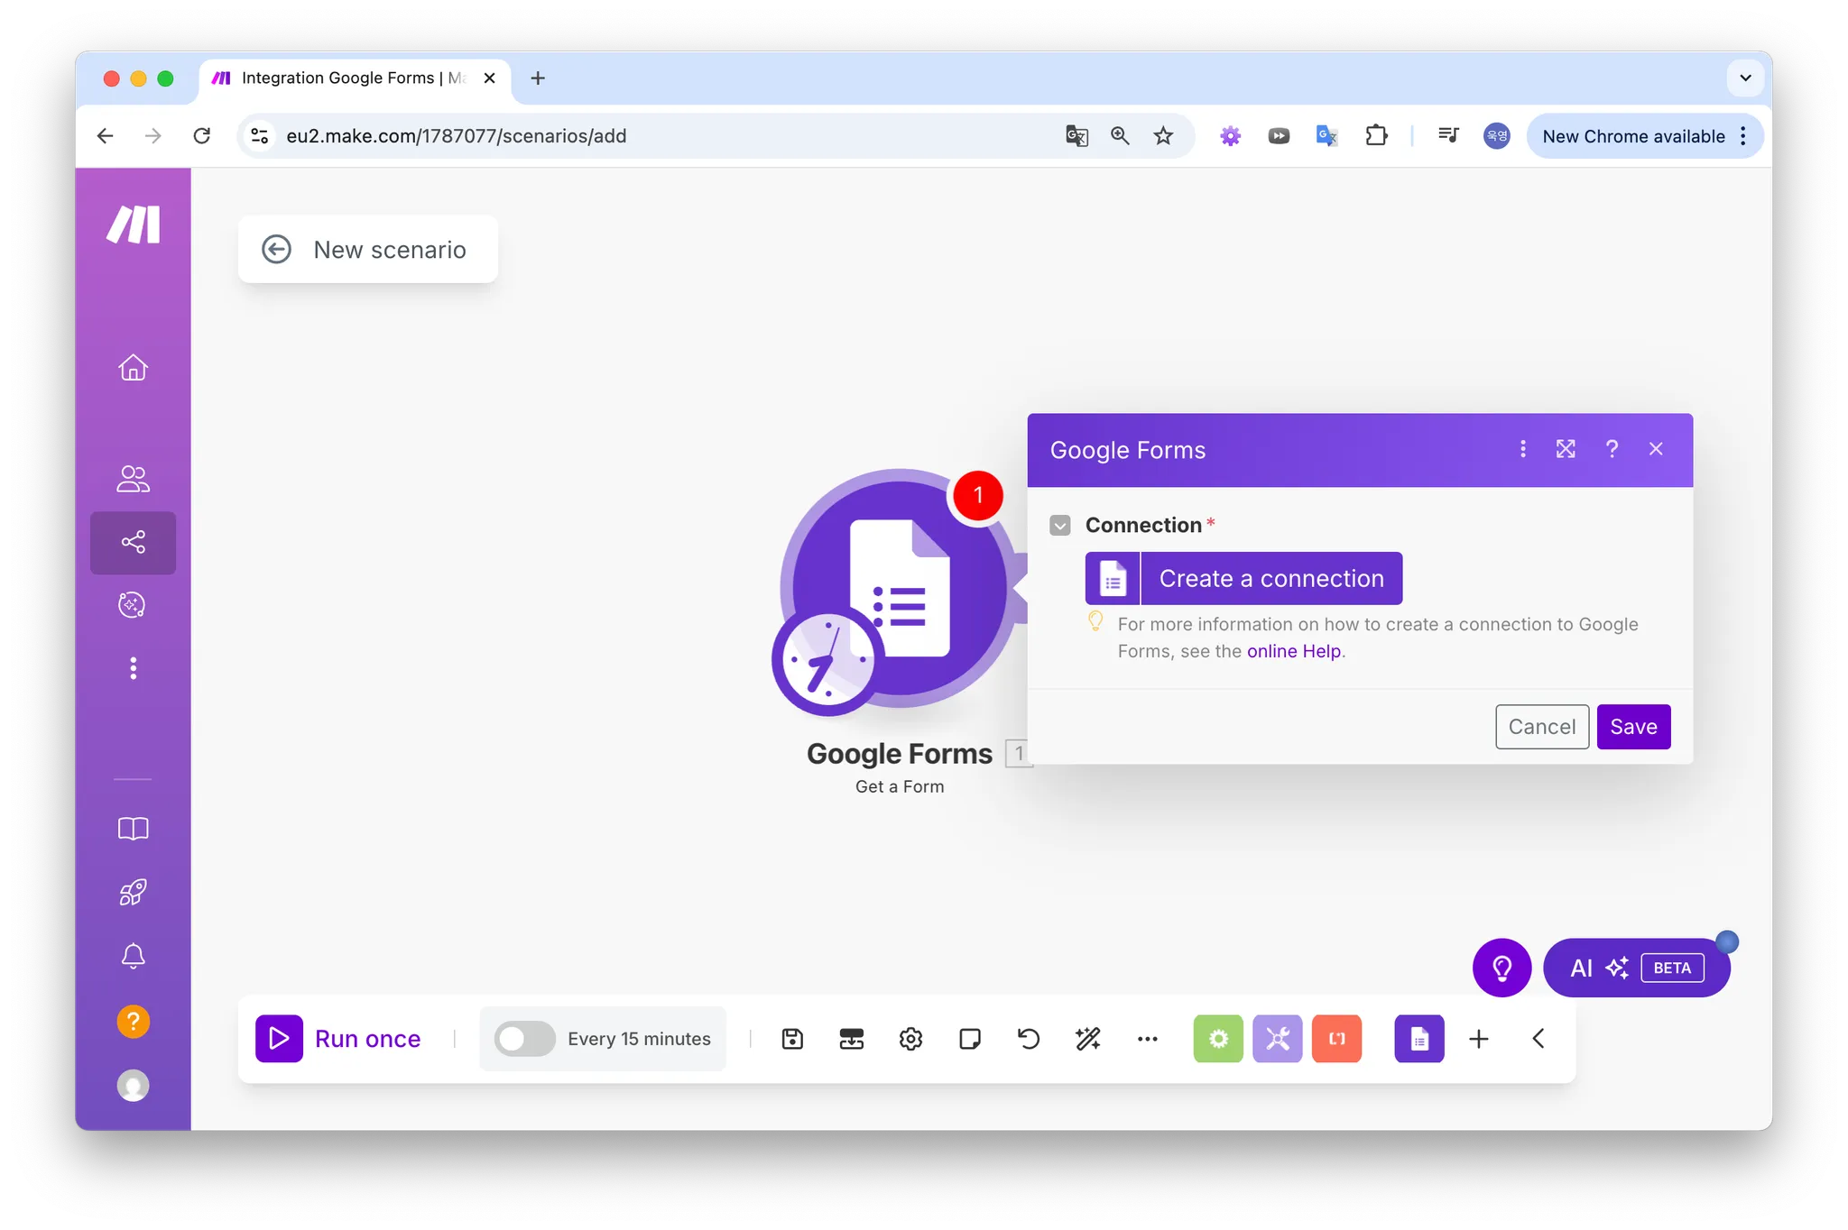This screenshot has height=1230, width=1848.
Task: Toggle the scenario scheduling switch
Action: (x=524, y=1039)
